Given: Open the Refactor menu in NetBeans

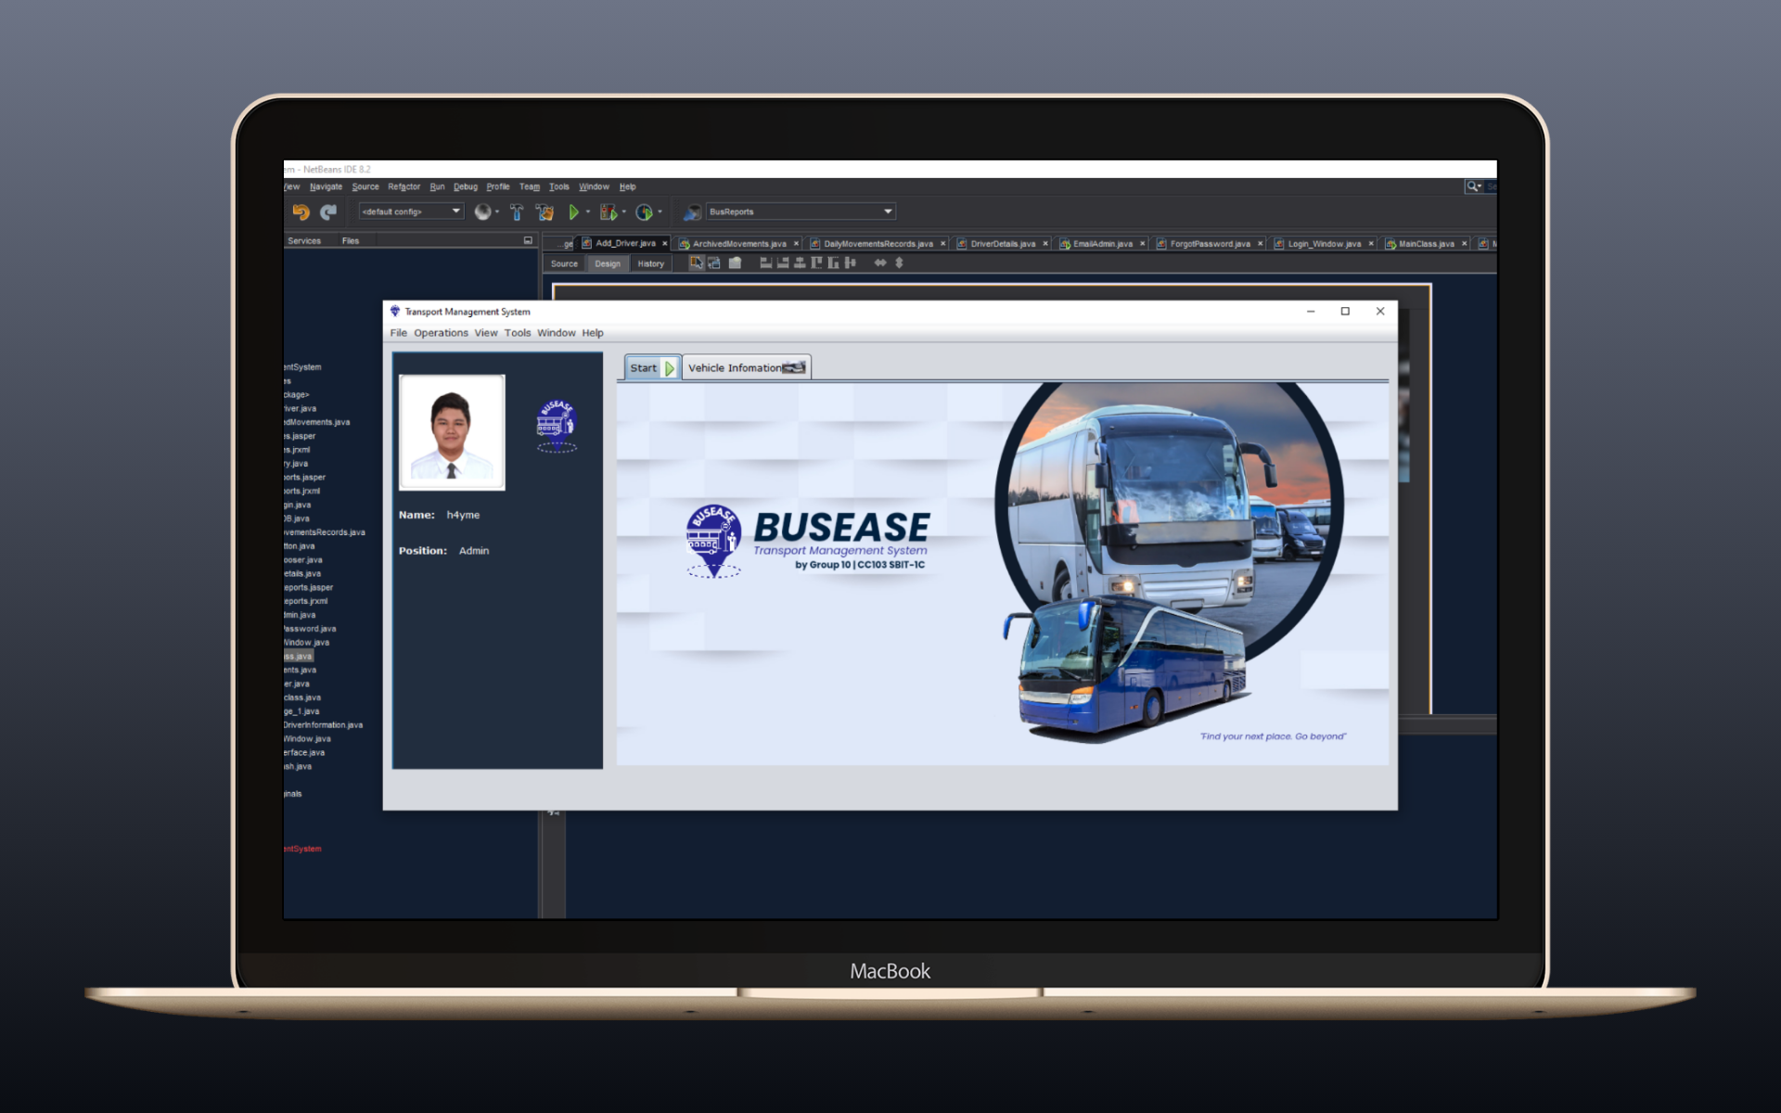Looking at the screenshot, I should pos(404,186).
